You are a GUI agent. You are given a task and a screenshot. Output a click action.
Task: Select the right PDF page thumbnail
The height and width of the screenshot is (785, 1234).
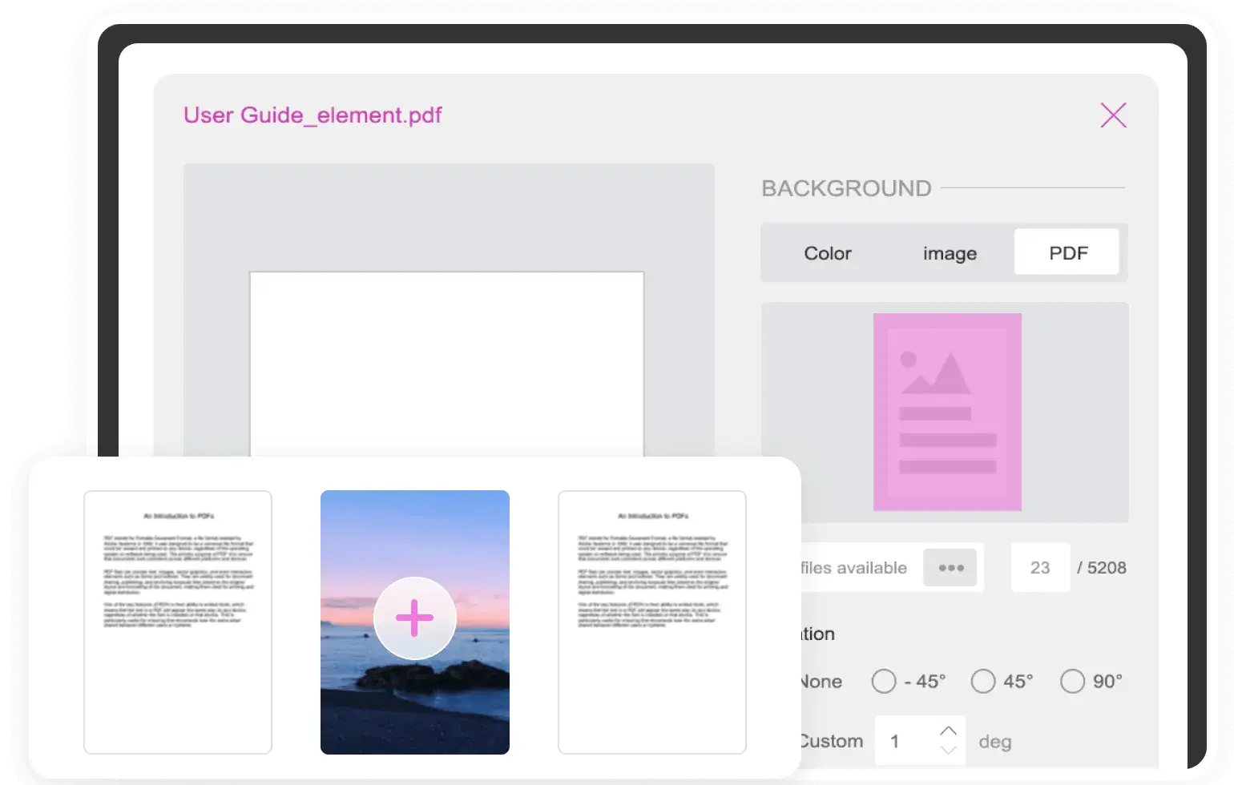click(652, 622)
